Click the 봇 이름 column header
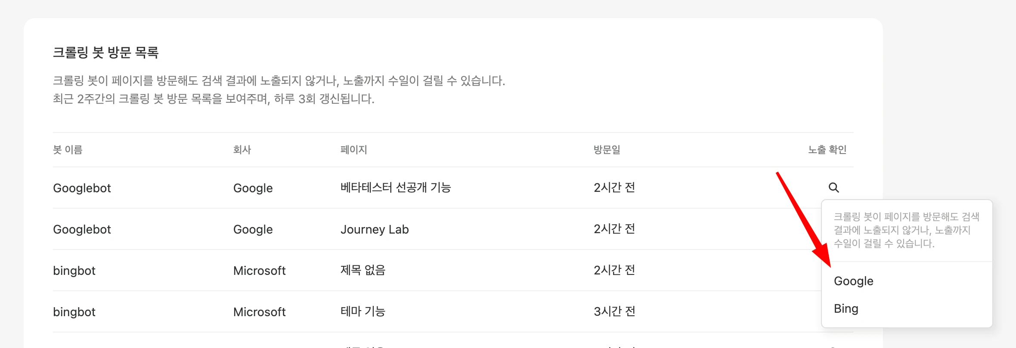The image size is (1016, 348). [68, 150]
